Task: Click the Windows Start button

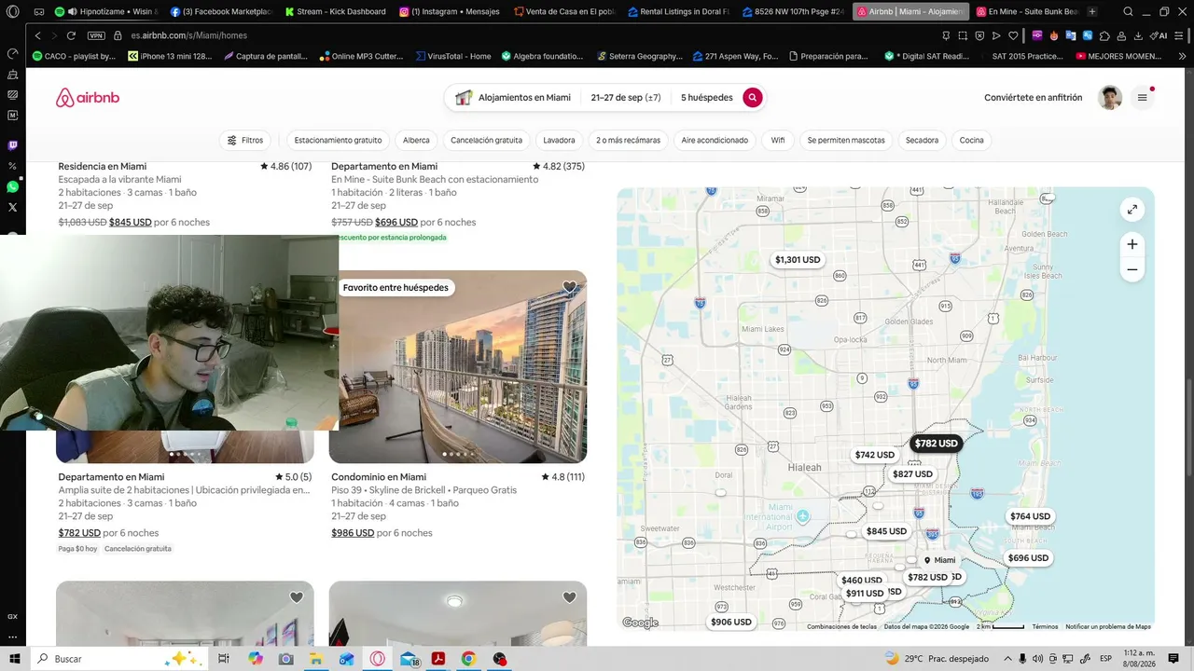Action: coord(14,659)
